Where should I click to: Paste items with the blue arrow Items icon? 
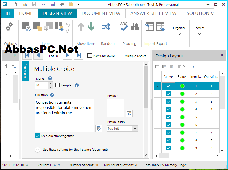click(x=59, y=27)
